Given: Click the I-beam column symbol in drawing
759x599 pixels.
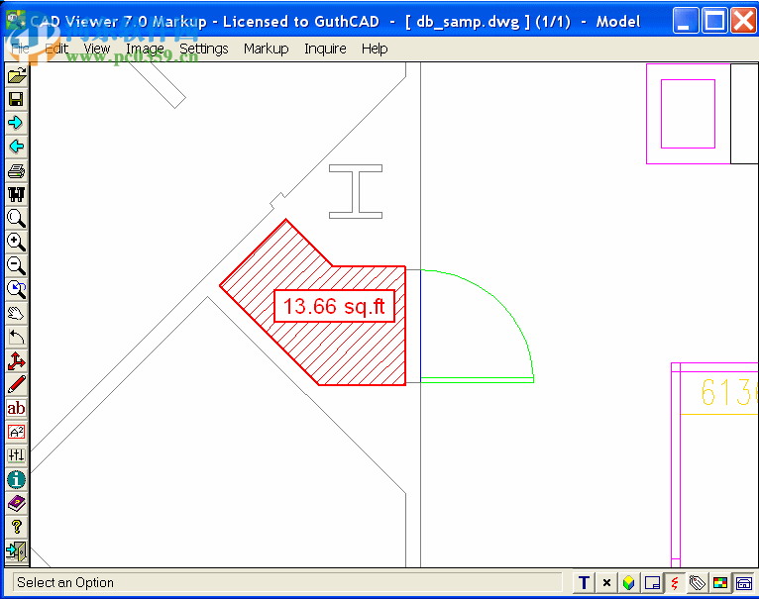Looking at the screenshot, I should tap(356, 192).
